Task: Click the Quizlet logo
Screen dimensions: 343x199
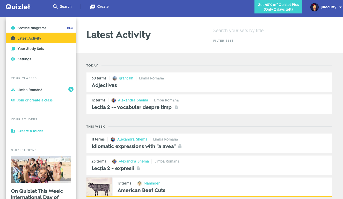Action: 18,7
